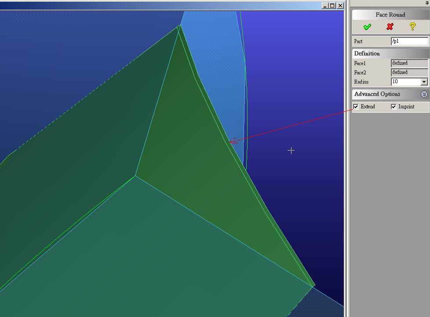Click the Face Round title
Screen dimensions: 430x317
(390, 15)
